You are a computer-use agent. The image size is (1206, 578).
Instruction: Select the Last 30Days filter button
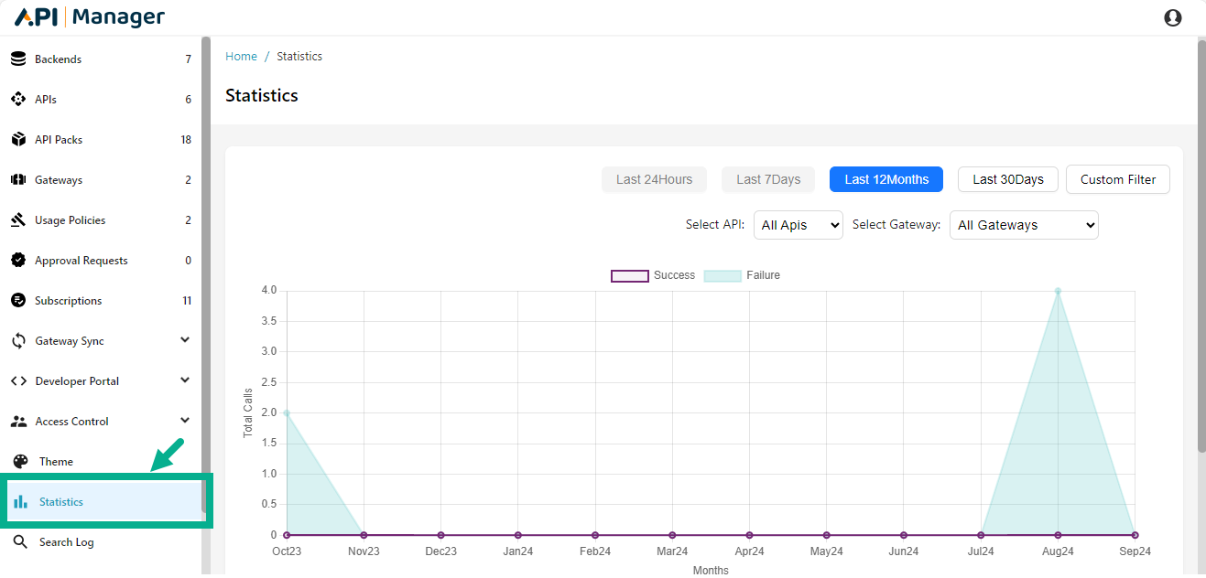1007,179
